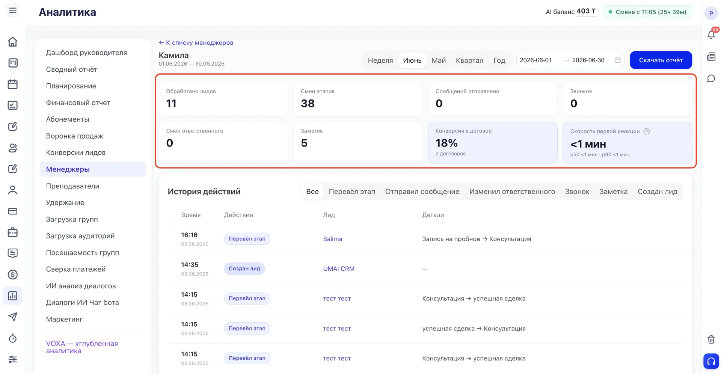Filter history by Звонок

click(x=577, y=192)
